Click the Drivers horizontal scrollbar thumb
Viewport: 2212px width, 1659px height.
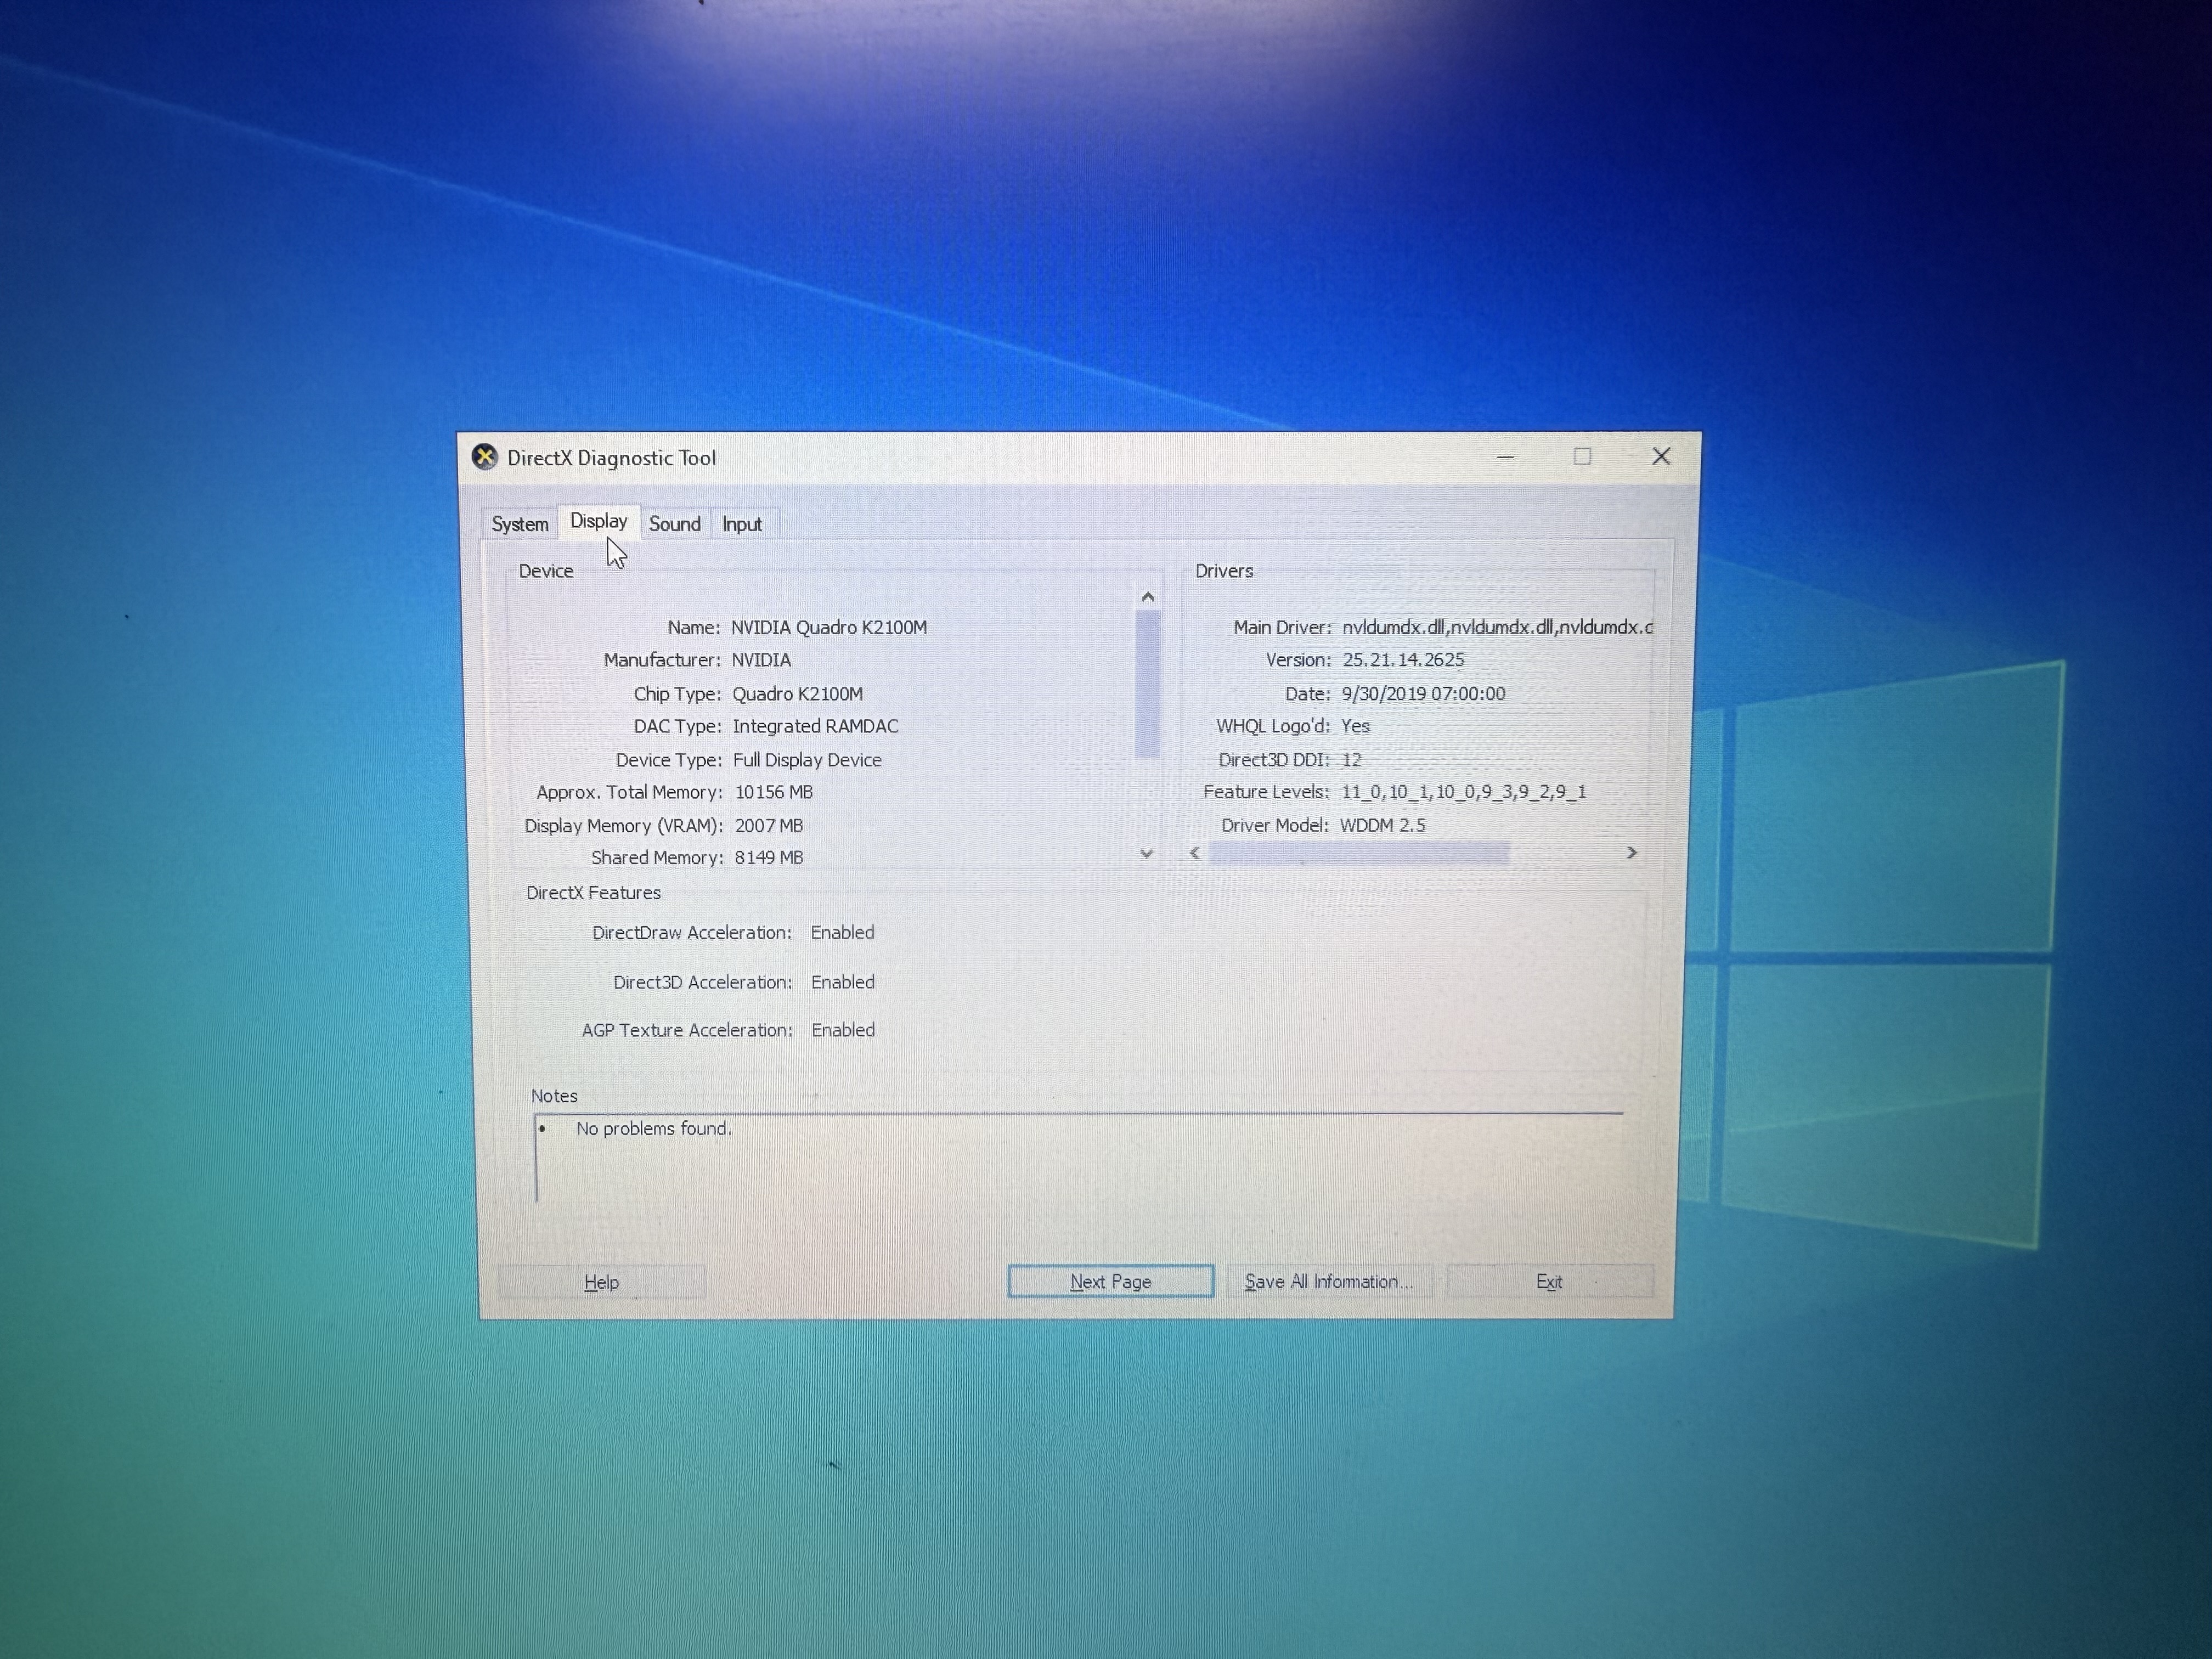tap(1359, 852)
